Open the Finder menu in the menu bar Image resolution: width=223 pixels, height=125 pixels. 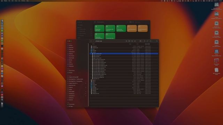[5, 1]
